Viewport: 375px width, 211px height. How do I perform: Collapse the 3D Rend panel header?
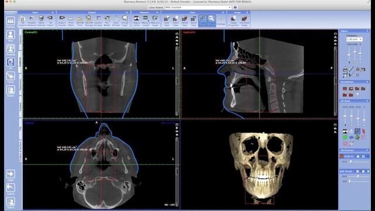367,101
